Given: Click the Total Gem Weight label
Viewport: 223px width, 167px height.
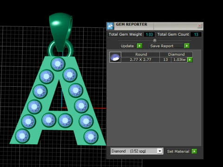Looking at the screenshot, I should point(125,34).
